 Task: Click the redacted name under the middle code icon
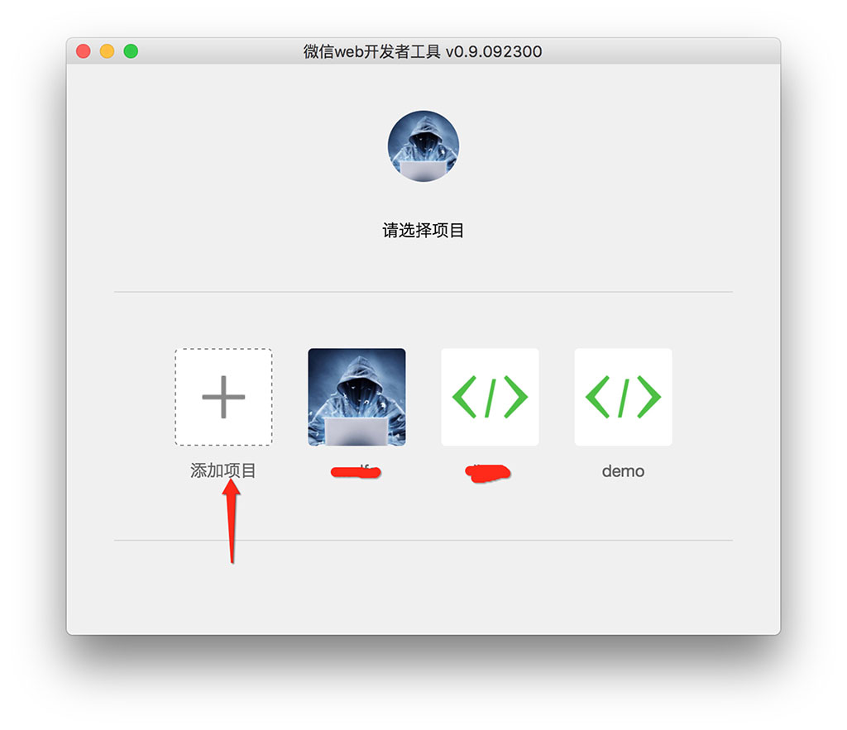click(488, 472)
